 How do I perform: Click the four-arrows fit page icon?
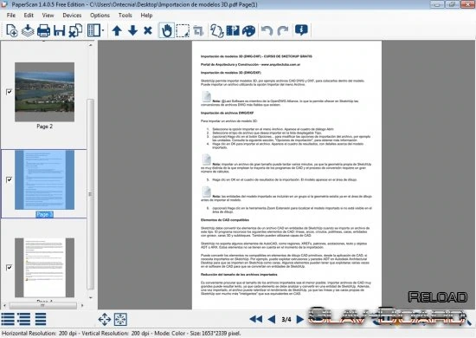(x=105, y=319)
